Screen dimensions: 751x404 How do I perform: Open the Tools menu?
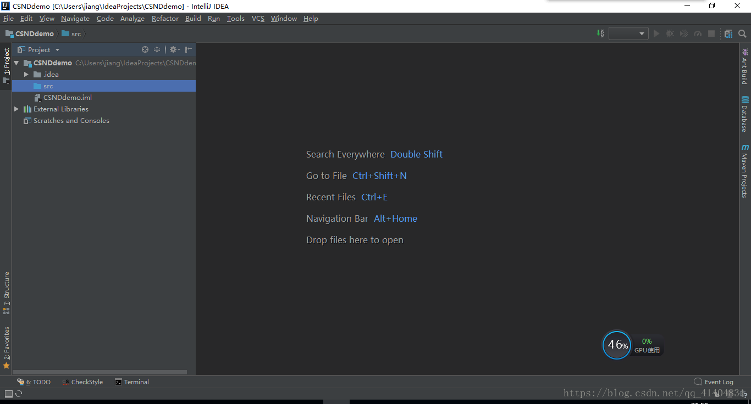pyautogui.click(x=236, y=19)
